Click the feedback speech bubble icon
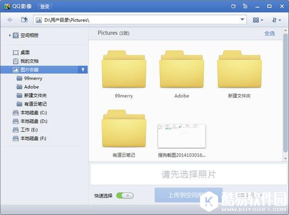Screen dimensions: 289x215 [234, 7]
